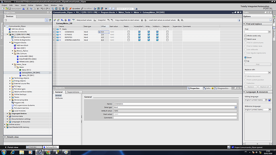Click the Name field containing COMANDOS

(x=175, y=104)
